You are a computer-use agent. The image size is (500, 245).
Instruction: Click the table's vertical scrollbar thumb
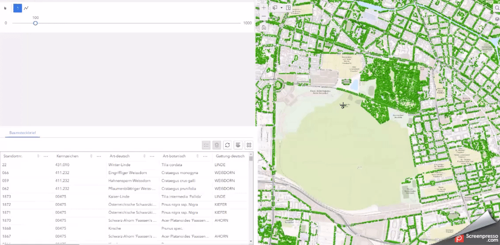(251, 159)
